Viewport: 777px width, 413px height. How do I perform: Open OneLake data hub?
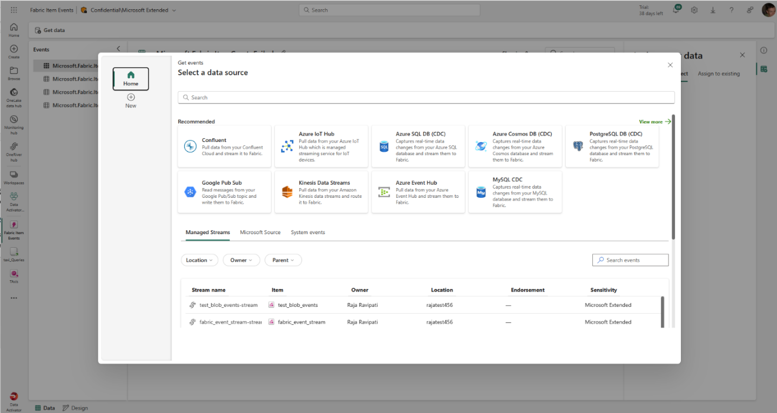tap(14, 98)
